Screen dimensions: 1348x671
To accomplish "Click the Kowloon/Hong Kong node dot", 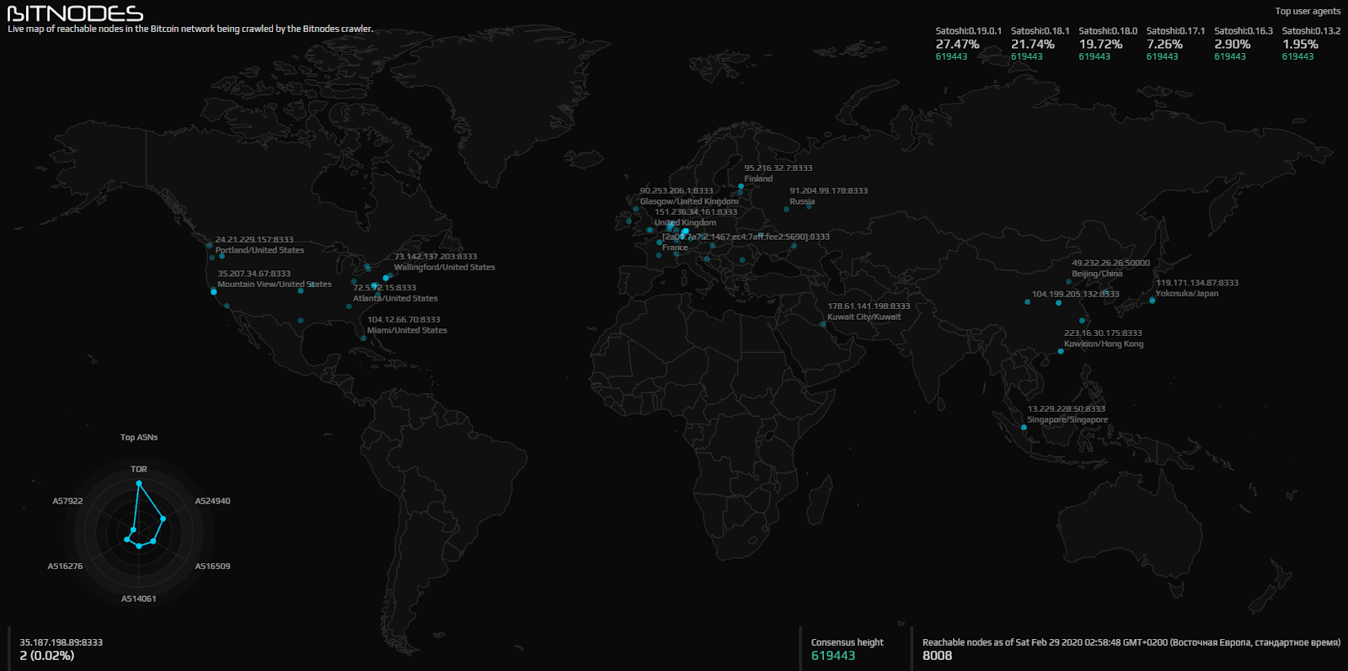I will click(1061, 351).
